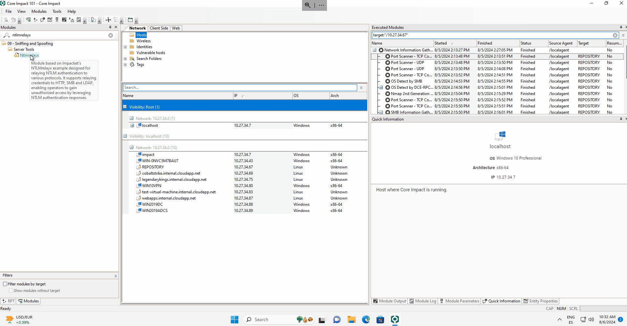The height and width of the screenshot is (326, 627).
Task: Click the magnifier icon in the top overlay
Action: [x=308, y=5]
